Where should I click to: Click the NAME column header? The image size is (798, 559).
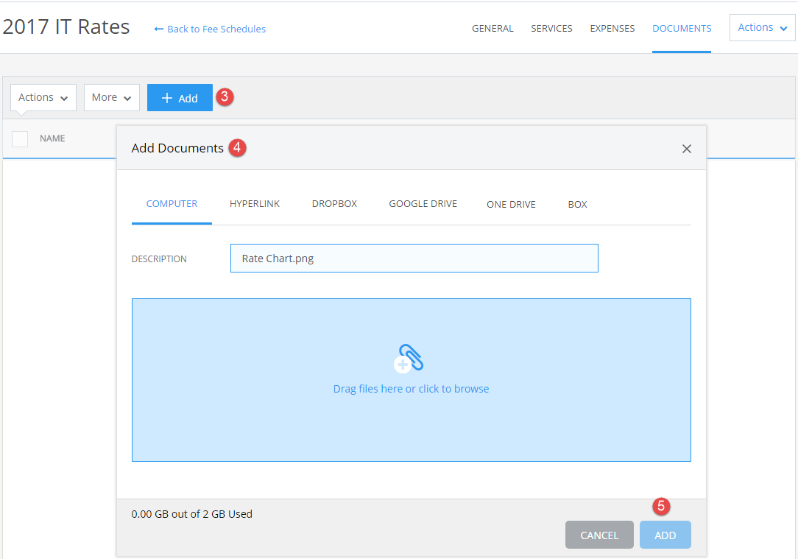[x=52, y=138]
